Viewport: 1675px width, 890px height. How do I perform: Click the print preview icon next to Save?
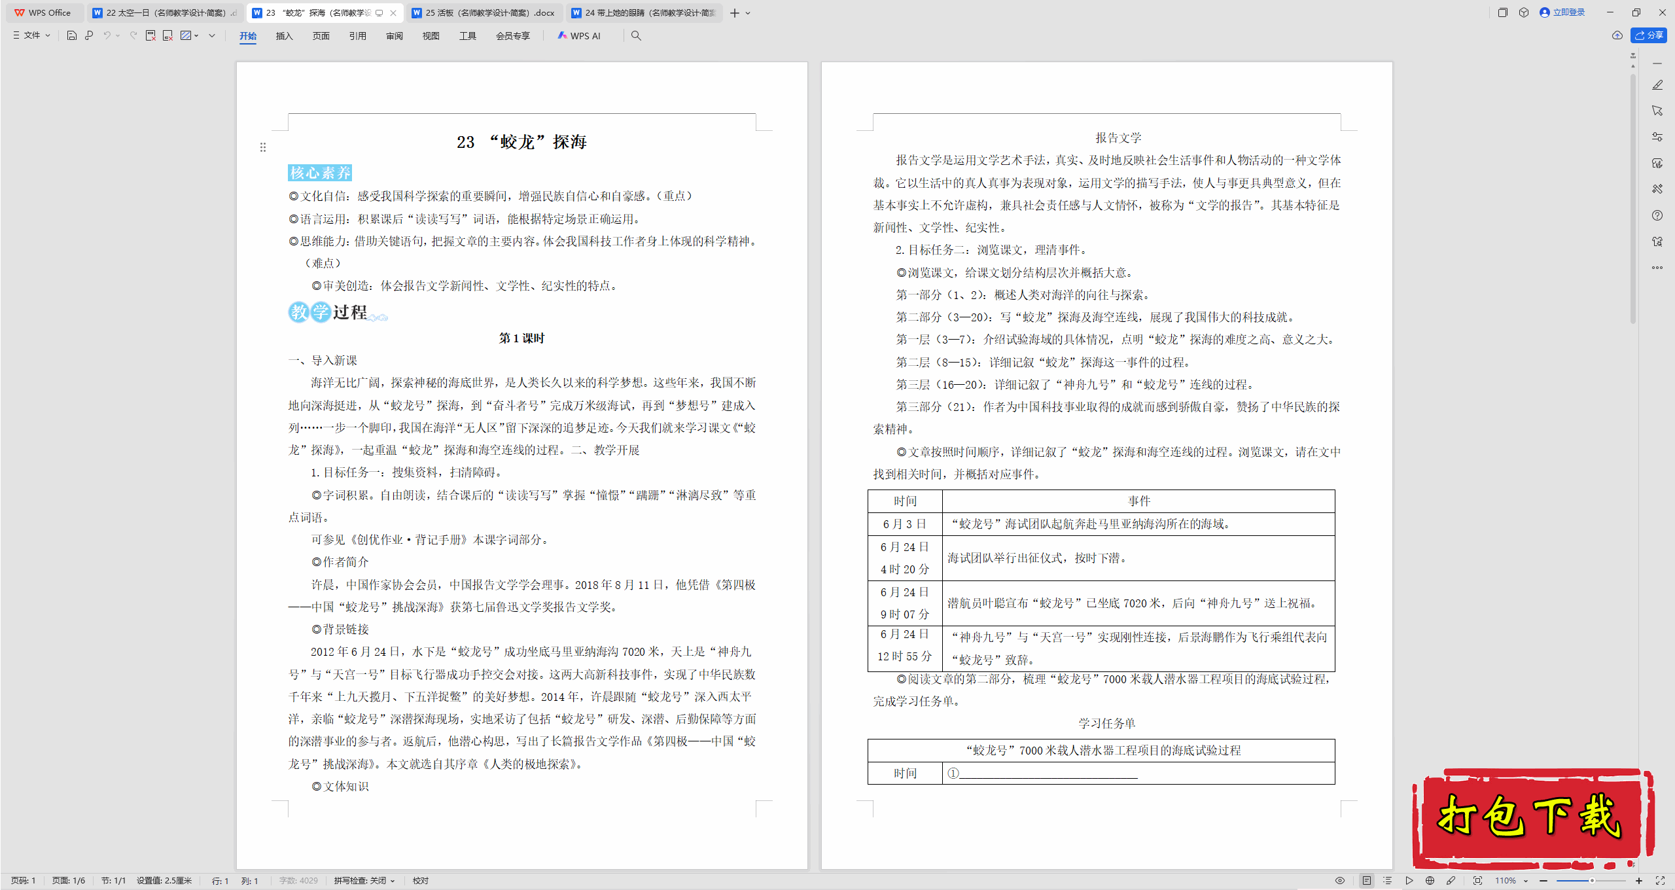89,35
